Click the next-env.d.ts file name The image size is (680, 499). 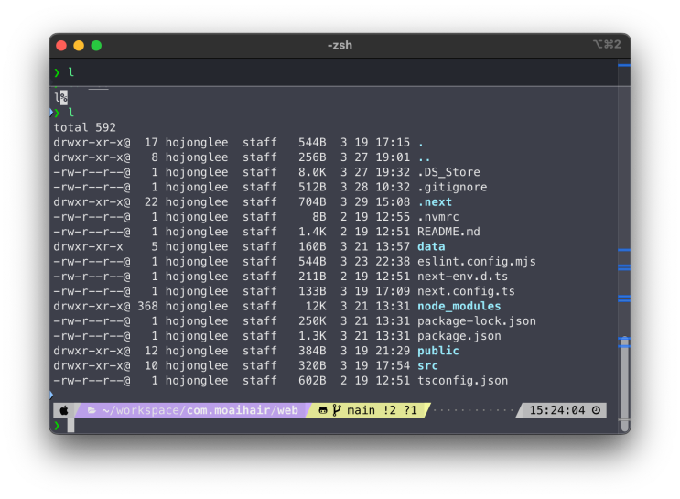point(462,277)
